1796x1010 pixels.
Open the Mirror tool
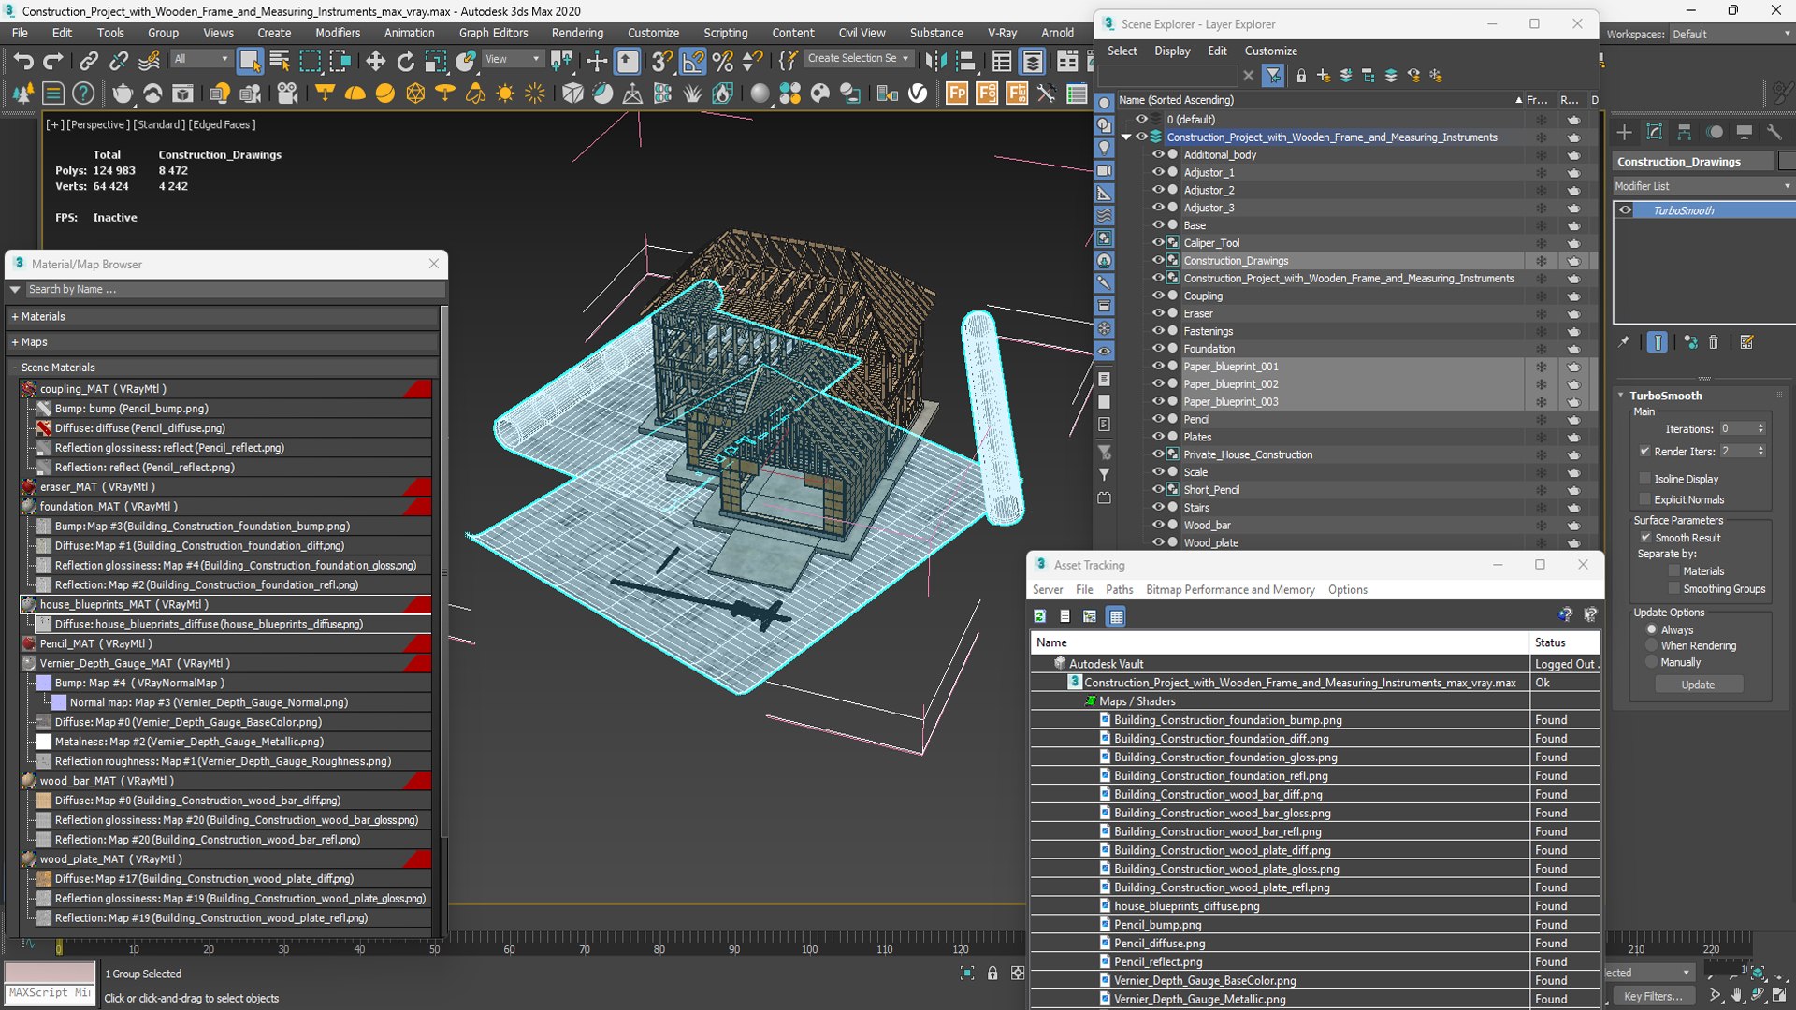[934, 62]
